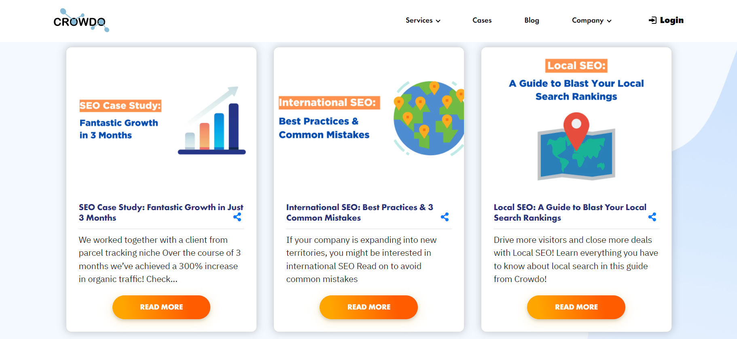This screenshot has height=339, width=737.
Task: Read more about International SEO
Action: click(368, 307)
